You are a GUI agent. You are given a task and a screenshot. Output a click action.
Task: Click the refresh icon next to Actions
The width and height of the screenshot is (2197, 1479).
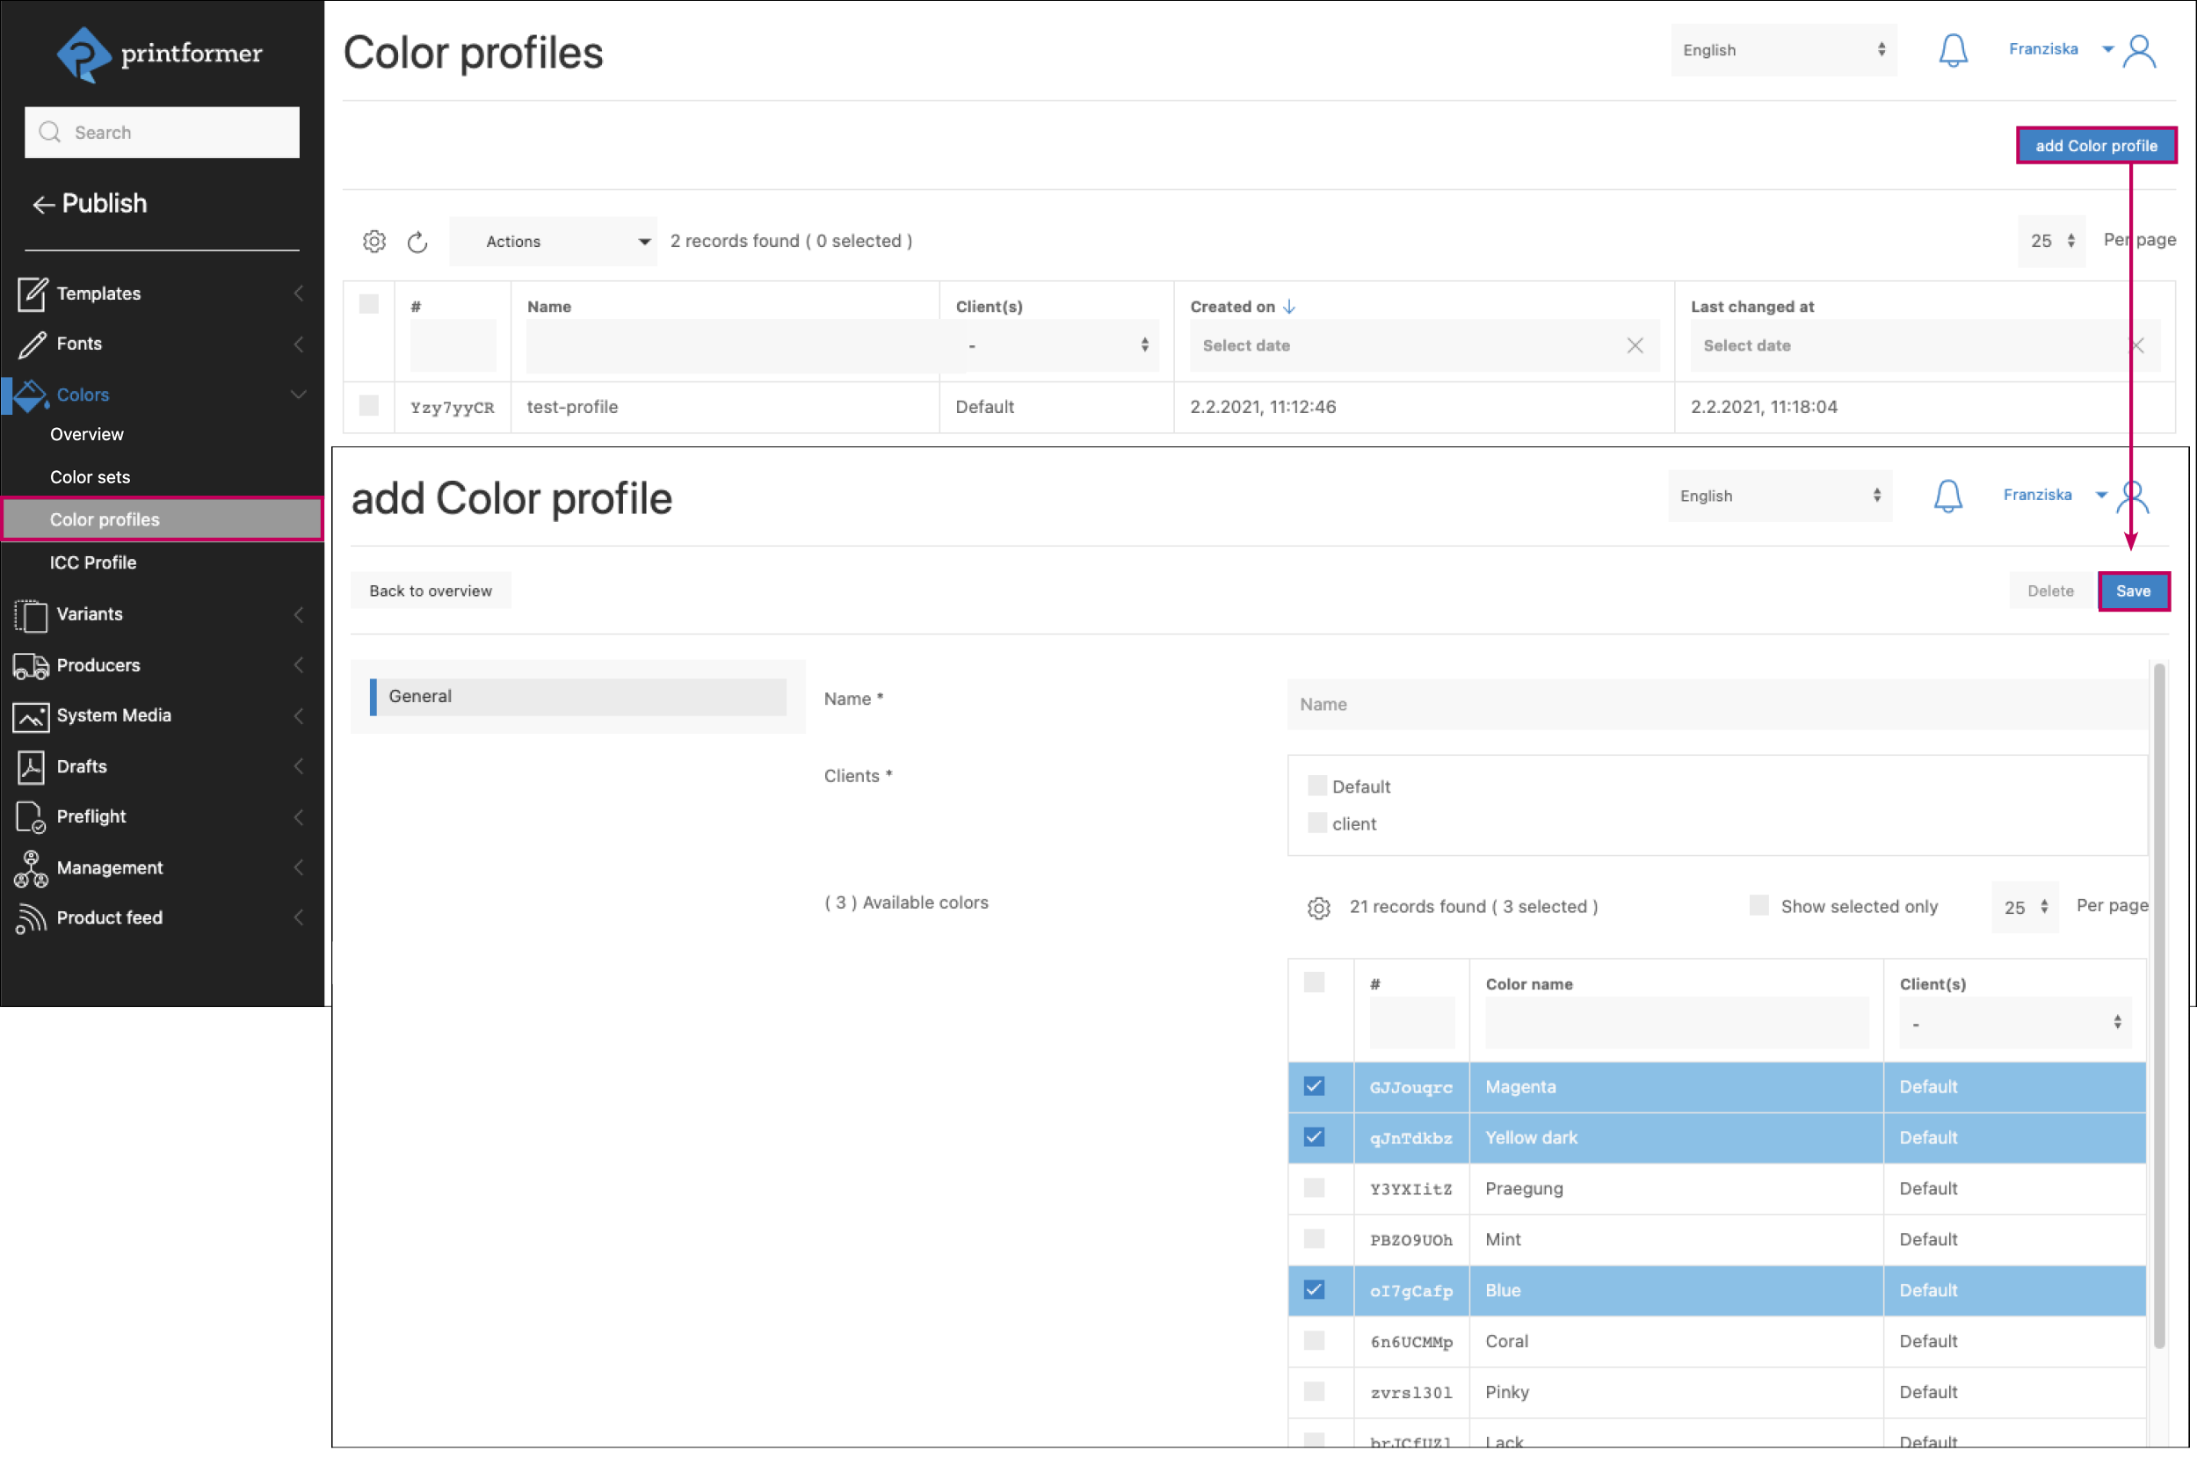[417, 242]
